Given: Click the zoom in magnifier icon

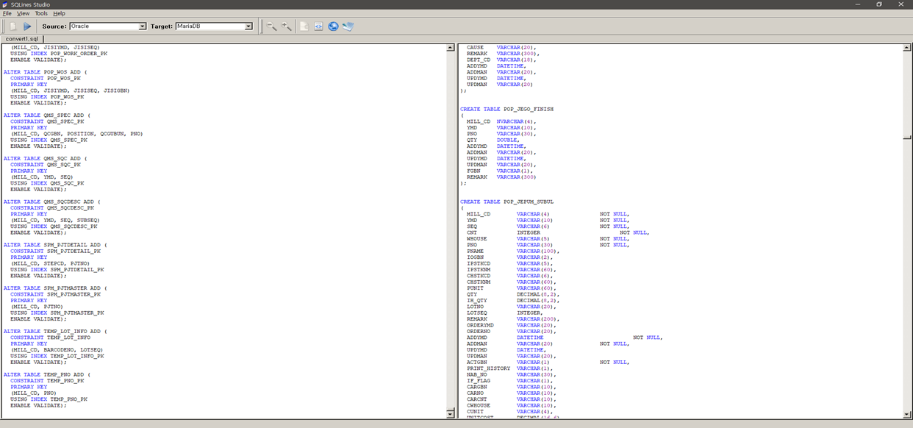Looking at the screenshot, I should click(287, 26).
